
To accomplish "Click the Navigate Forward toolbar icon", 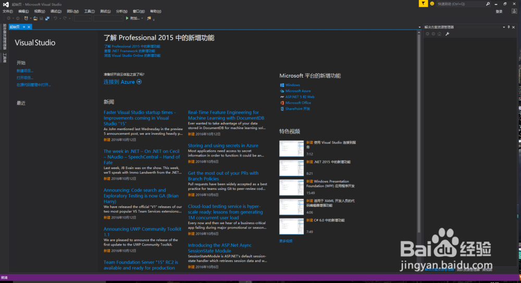I will [x=18, y=18].
